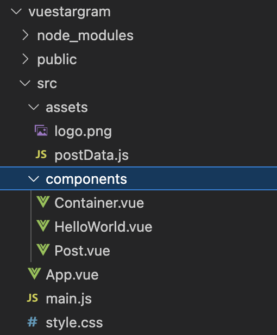Click the Vue icon beside HelloWorld.vue
Image resolution: width=277 pixels, height=335 pixels.
[43, 226]
